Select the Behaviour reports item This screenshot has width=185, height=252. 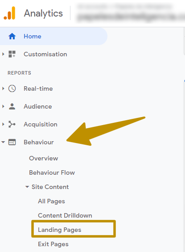(x=39, y=142)
